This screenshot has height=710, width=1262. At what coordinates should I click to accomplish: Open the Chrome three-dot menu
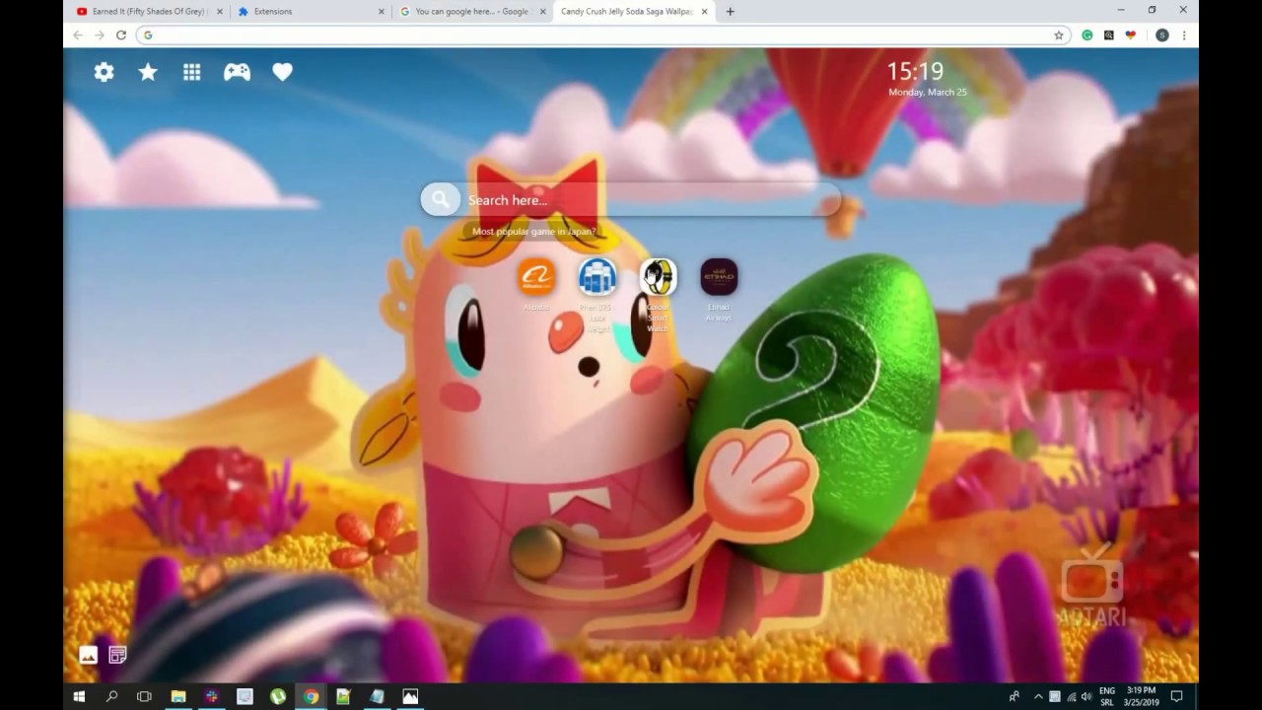click(1183, 34)
